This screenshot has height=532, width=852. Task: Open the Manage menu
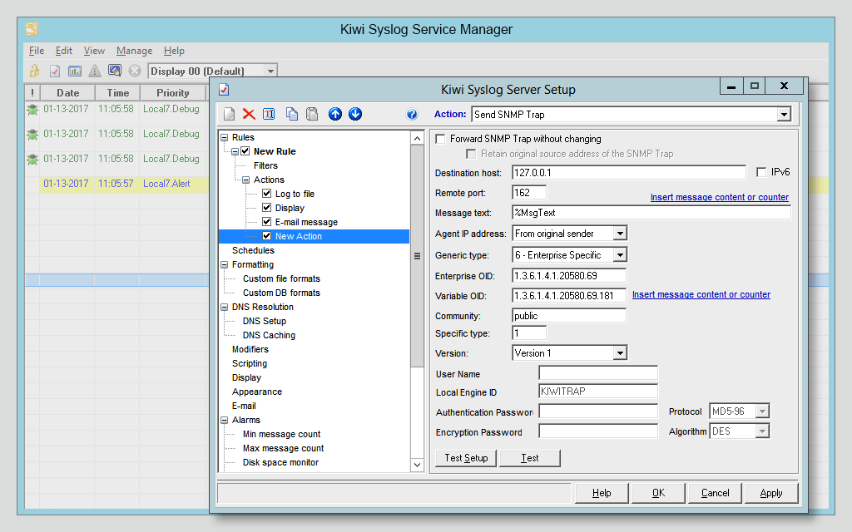(x=134, y=50)
